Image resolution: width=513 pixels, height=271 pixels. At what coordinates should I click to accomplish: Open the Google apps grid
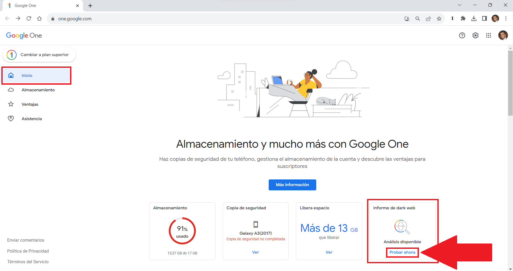(x=488, y=36)
